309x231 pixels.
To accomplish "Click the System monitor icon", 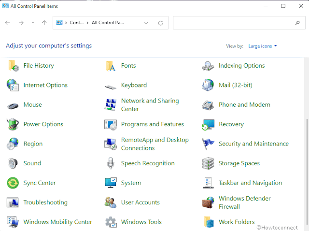I will click(x=111, y=183).
